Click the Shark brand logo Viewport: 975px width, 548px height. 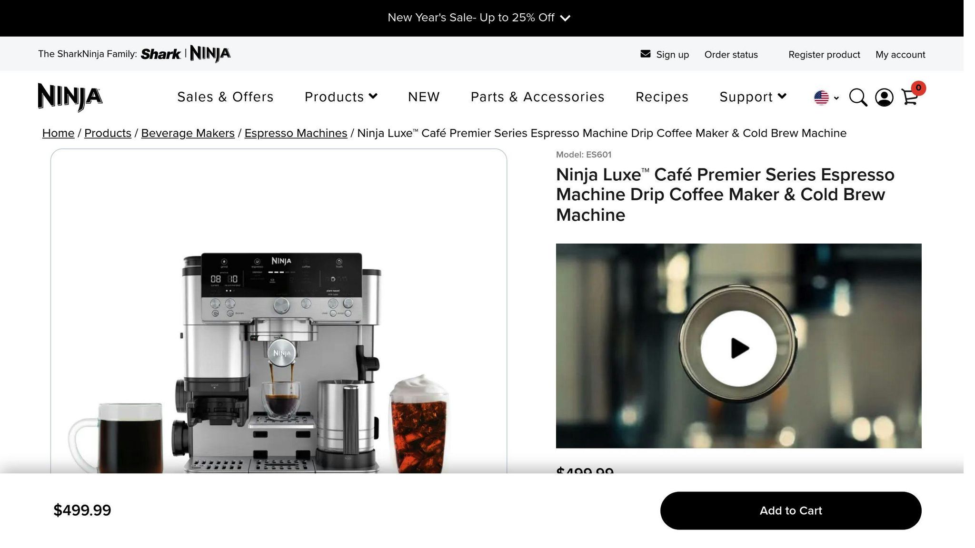tap(160, 54)
